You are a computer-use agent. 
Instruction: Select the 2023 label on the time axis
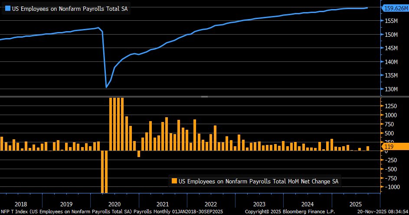point(259,203)
